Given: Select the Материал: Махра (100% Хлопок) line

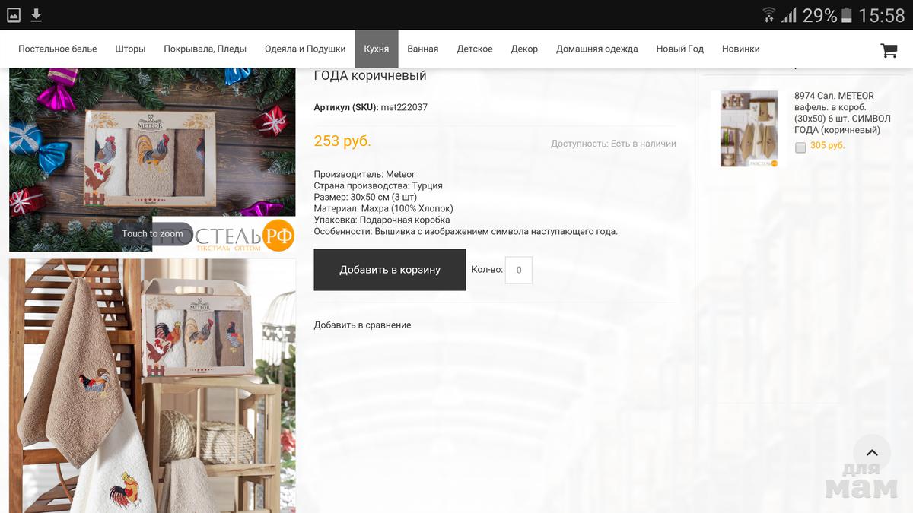Looking at the screenshot, I should tap(383, 208).
